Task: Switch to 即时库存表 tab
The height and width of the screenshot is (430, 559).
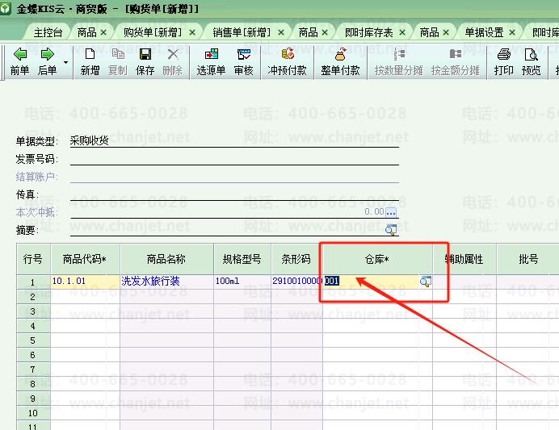Action: pyautogui.click(x=368, y=33)
